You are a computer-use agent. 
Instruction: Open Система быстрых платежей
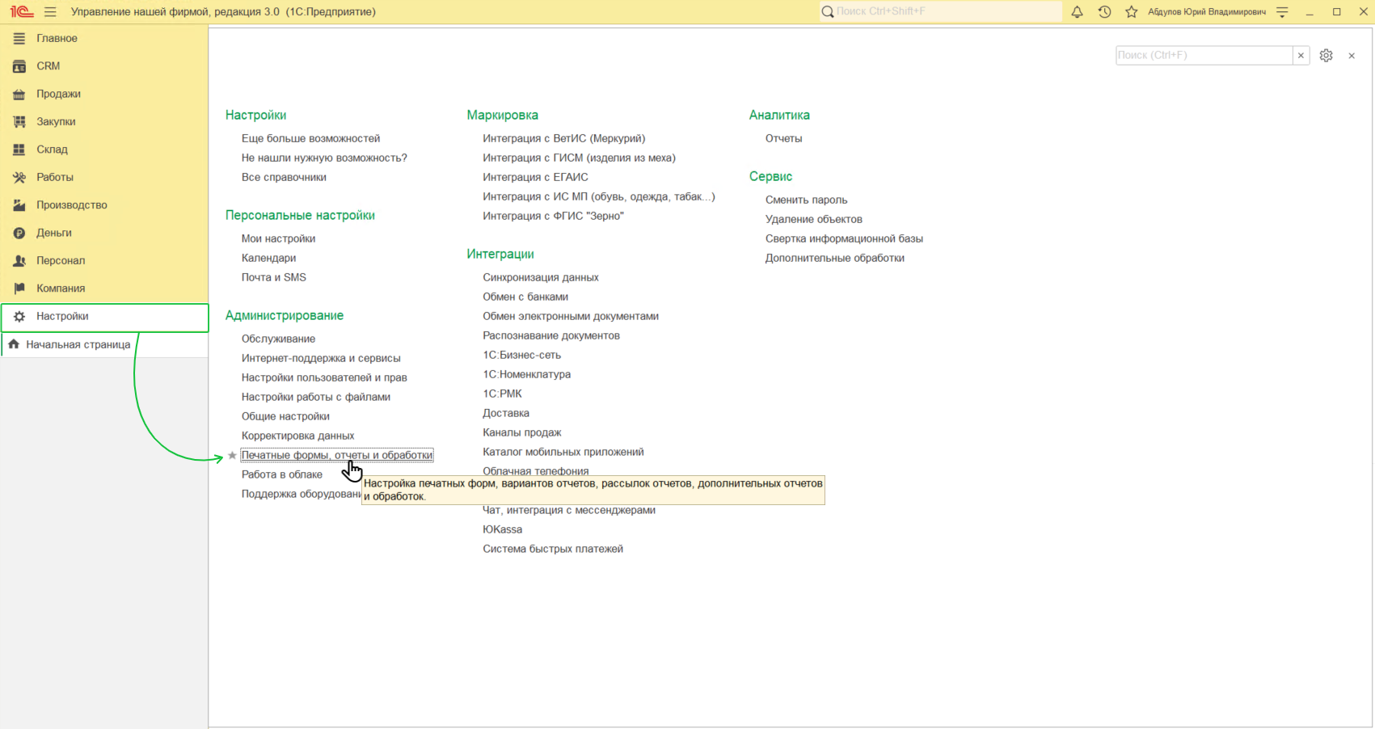[553, 549]
